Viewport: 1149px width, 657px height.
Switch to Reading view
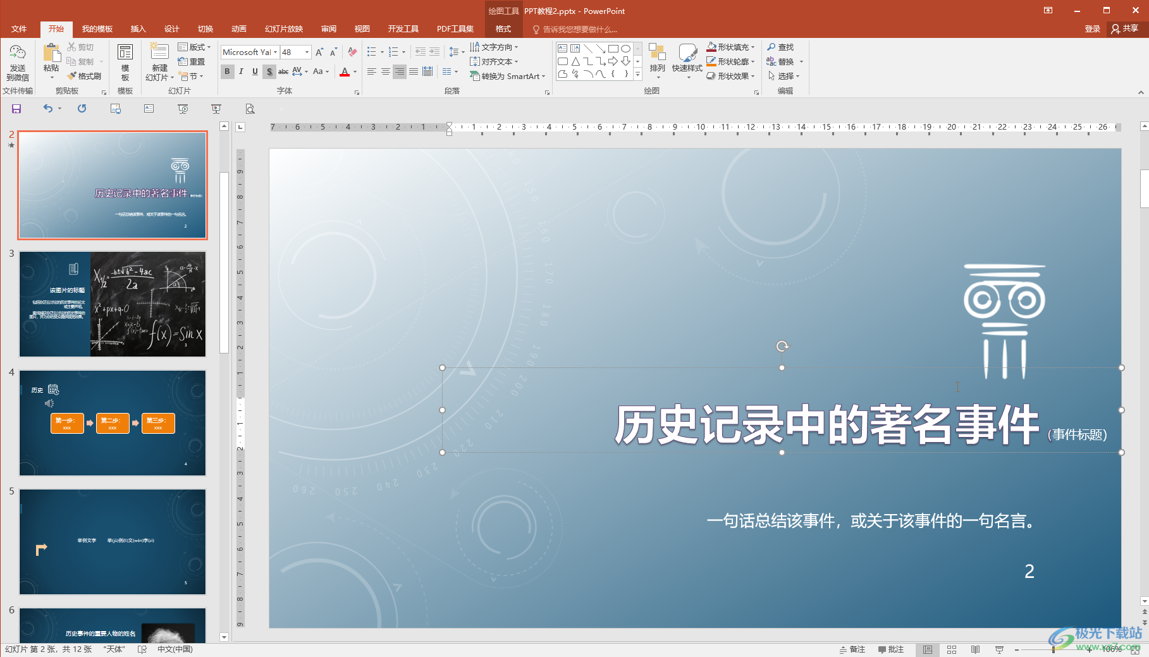click(975, 649)
